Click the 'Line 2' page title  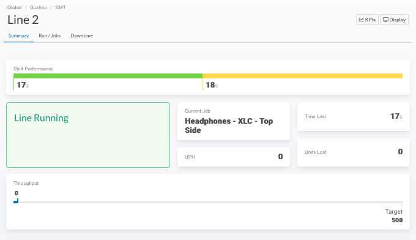point(23,20)
